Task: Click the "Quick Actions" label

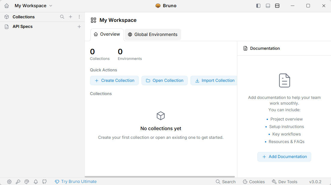Action: point(103,70)
